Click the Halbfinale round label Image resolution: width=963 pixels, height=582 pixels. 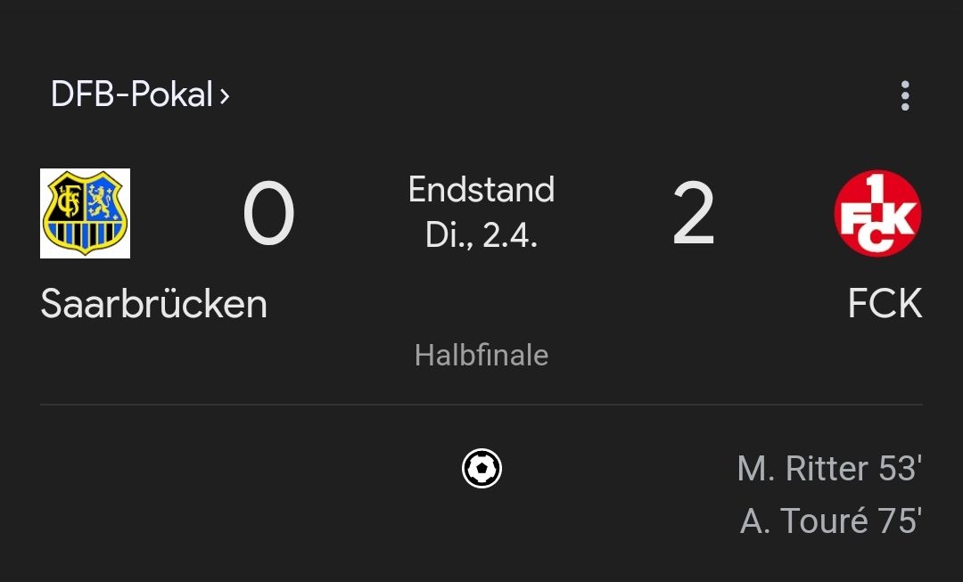point(481,356)
